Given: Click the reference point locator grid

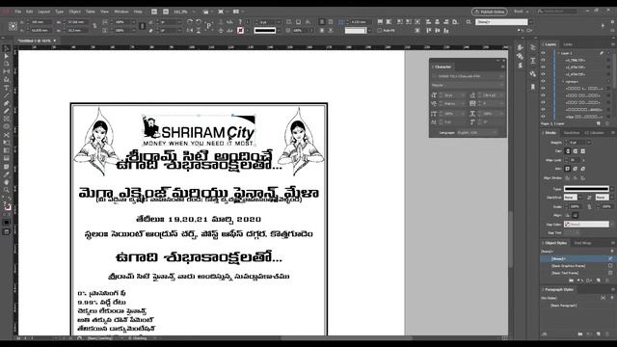Looking at the screenshot, I should coord(13,26).
